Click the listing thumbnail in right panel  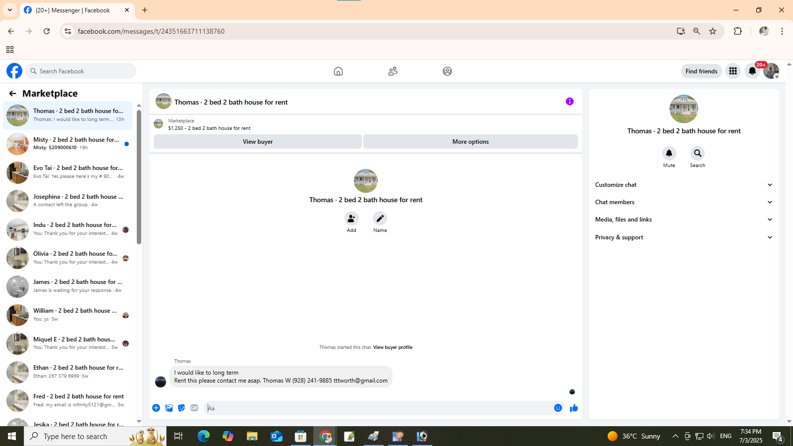pos(683,109)
